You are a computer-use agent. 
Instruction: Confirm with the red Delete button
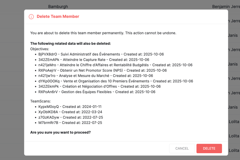pos(209,149)
